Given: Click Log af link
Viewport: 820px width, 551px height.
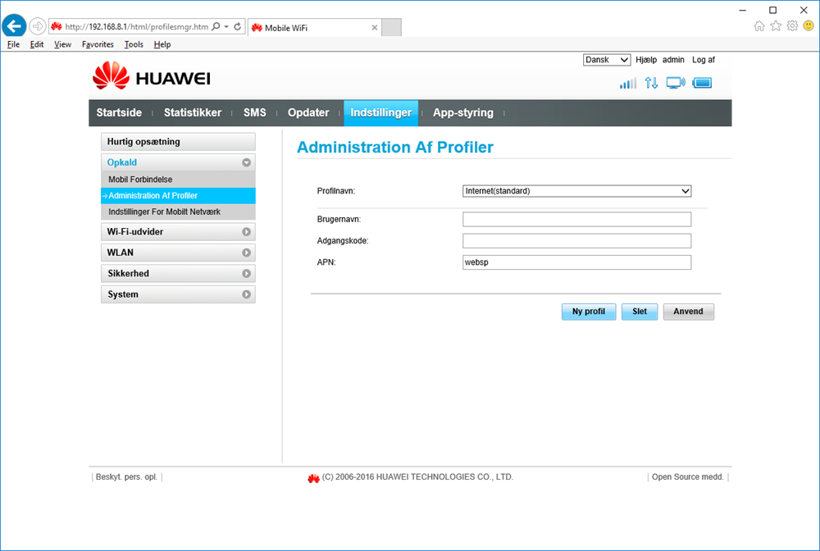Looking at the screenshot, I should click(704, 60).
